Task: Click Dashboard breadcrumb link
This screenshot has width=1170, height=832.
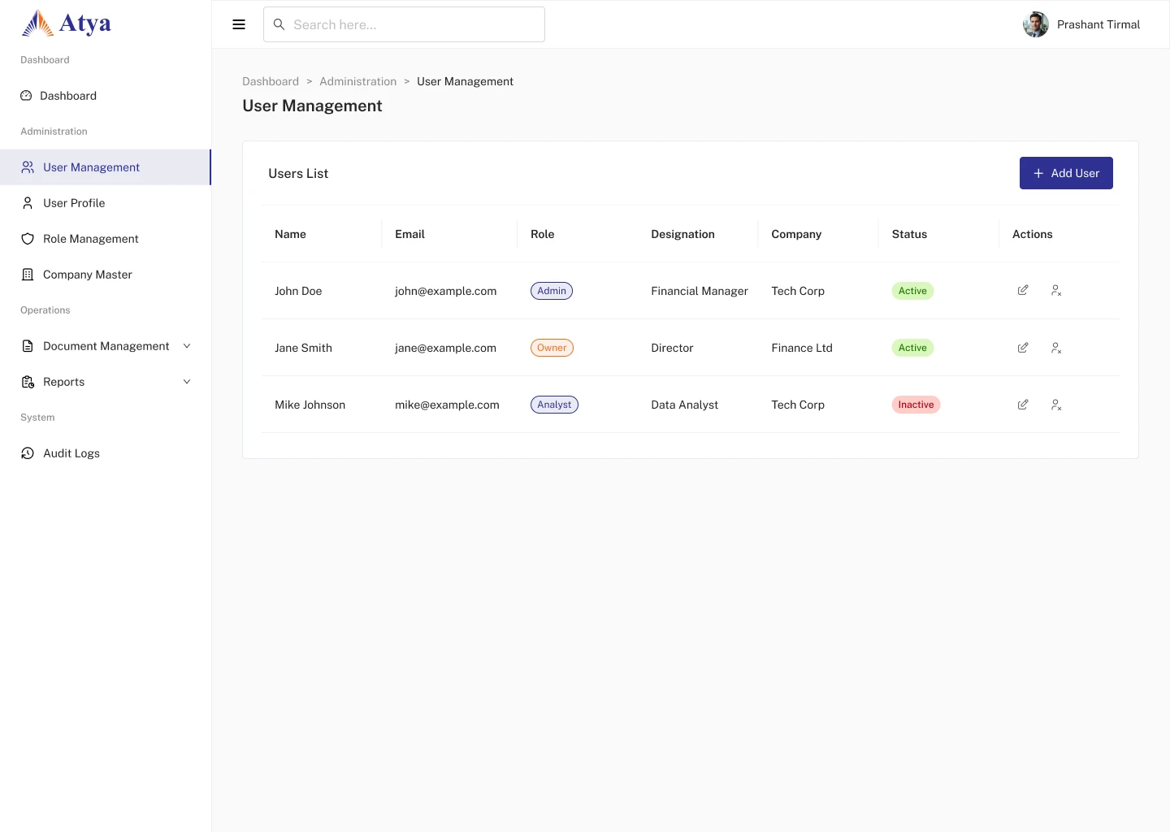Action: [271, 81]
